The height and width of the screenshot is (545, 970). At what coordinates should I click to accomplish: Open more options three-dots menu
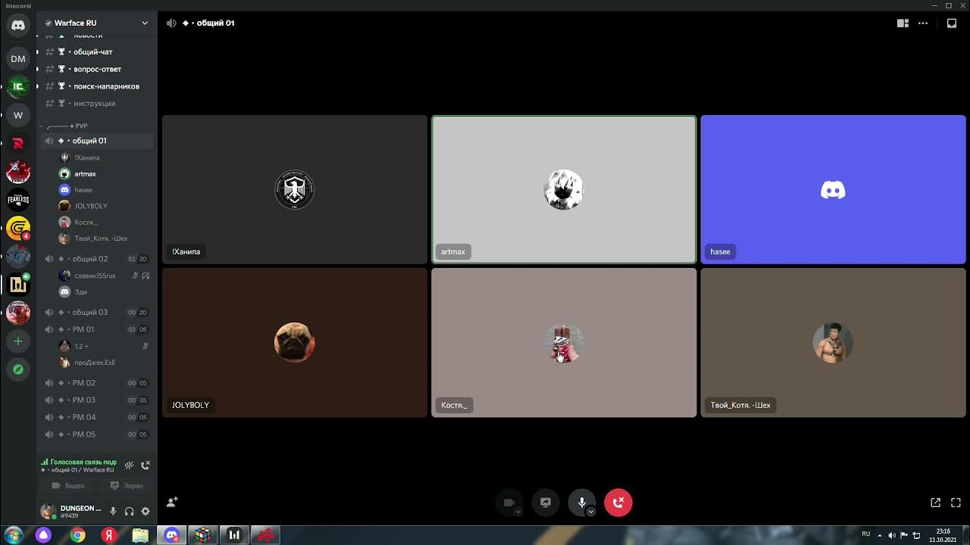[923, 23]
